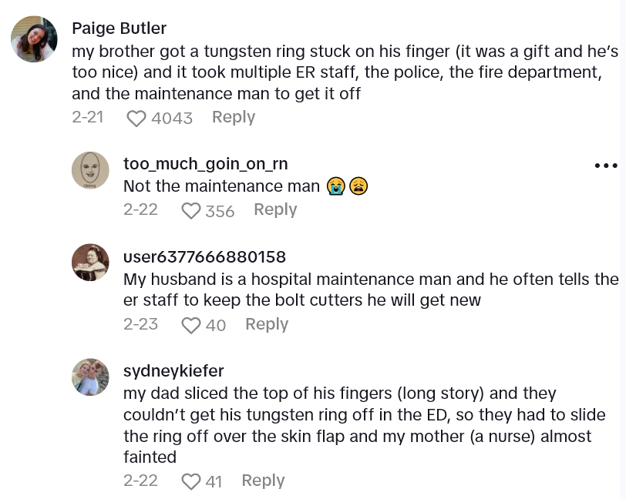Tap the heart on sydneykiefer's comment
Viewport: 626px width, 499px height.
point(190,481)
